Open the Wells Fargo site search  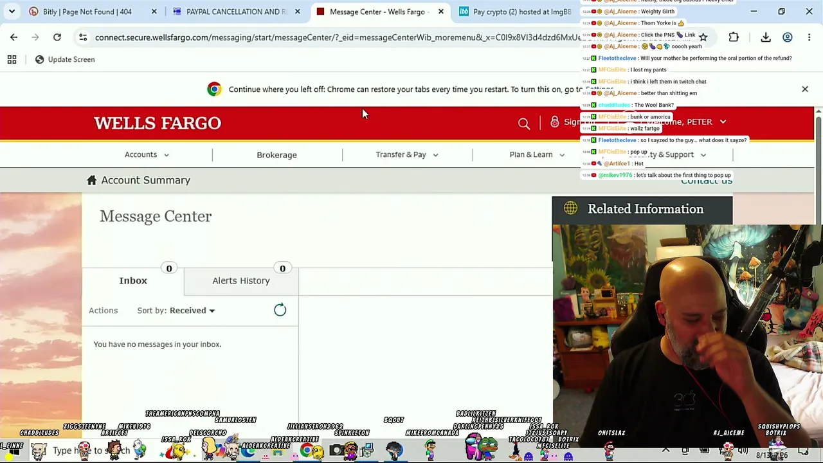[x=524, y=123]
